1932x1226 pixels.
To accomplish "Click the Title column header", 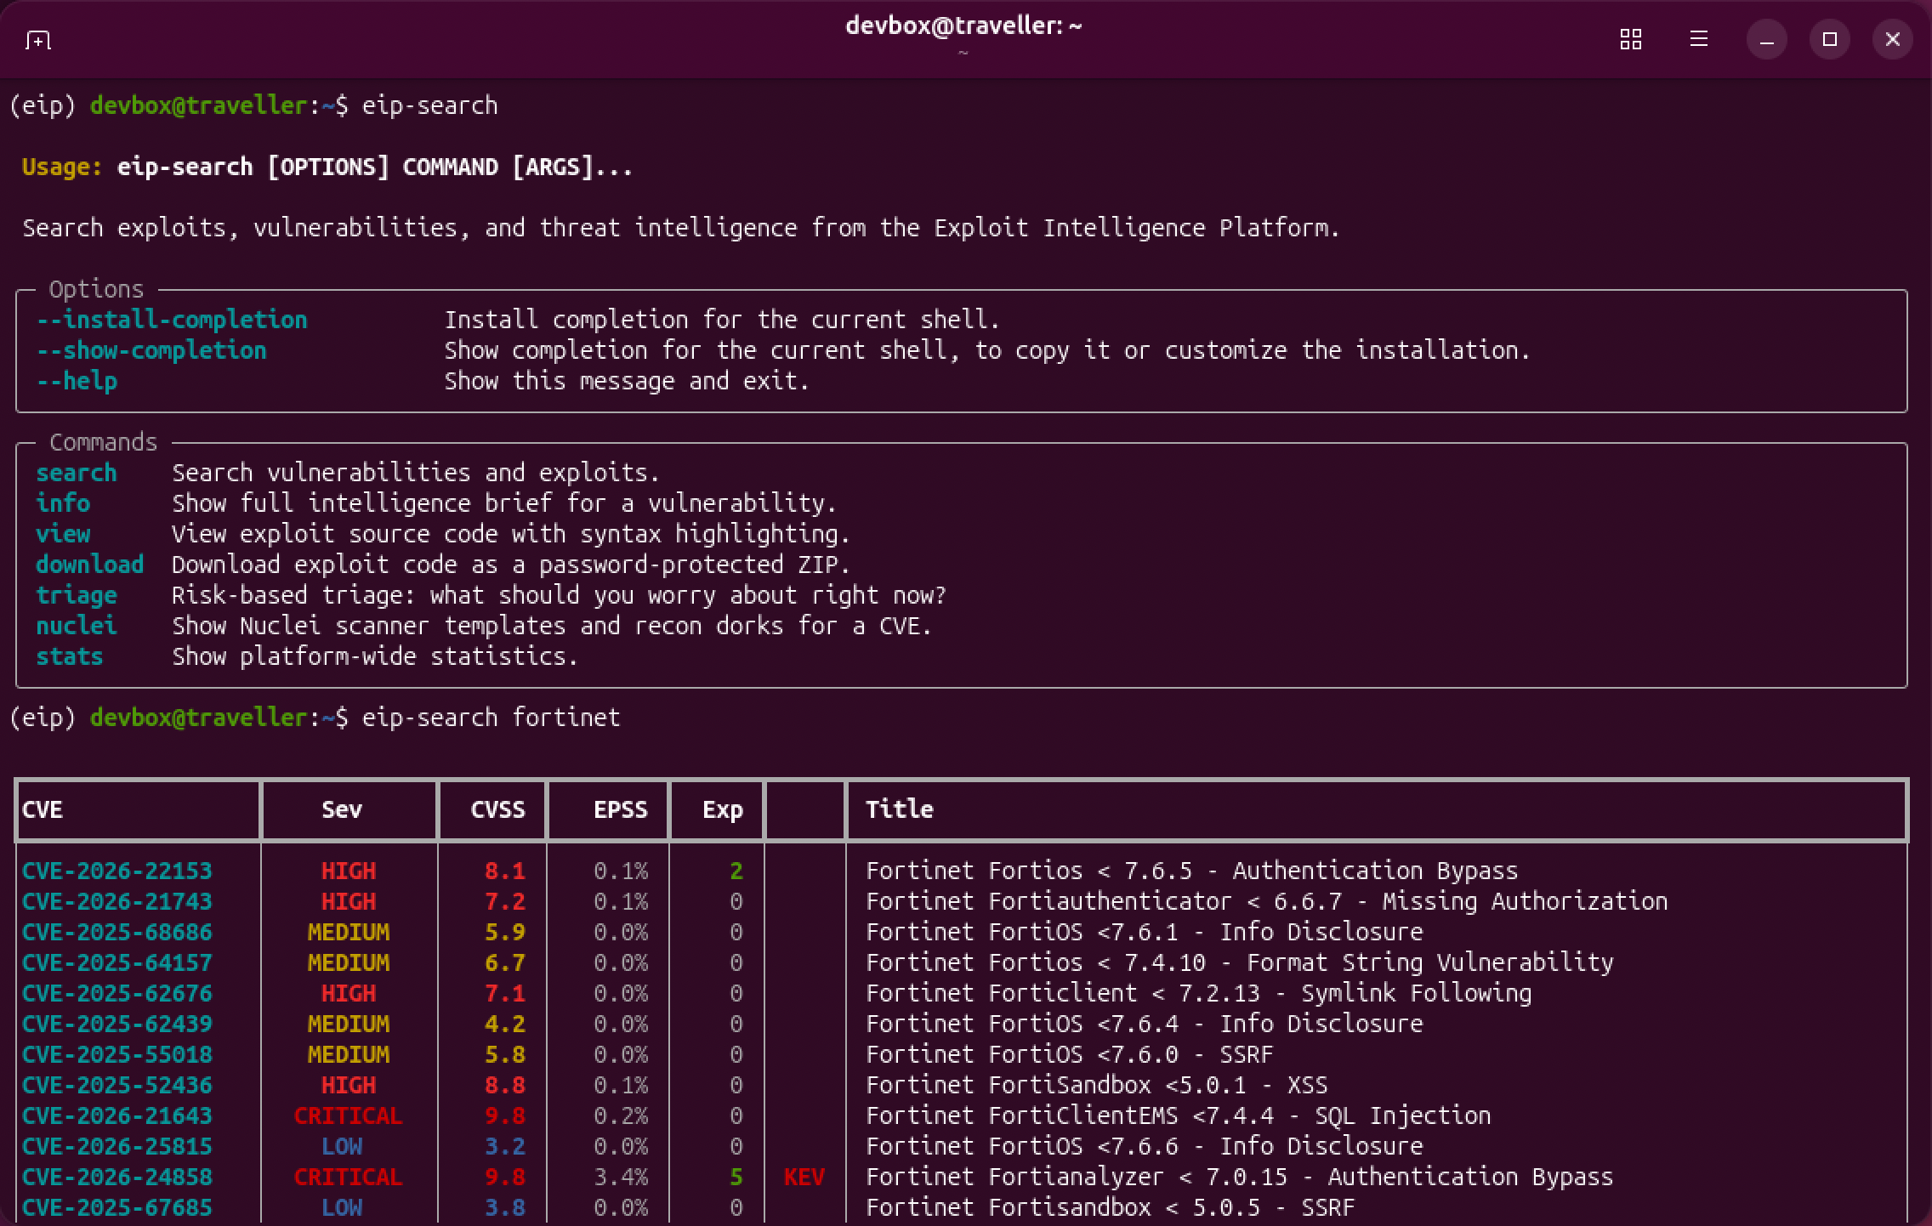I will (900, 809).
